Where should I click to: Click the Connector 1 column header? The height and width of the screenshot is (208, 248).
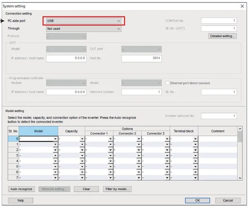click(99, 133)
